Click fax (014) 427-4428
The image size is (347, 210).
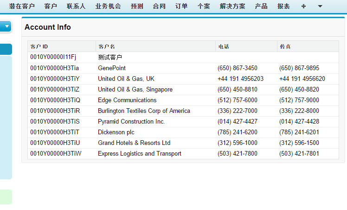click(x=299, y=121)
